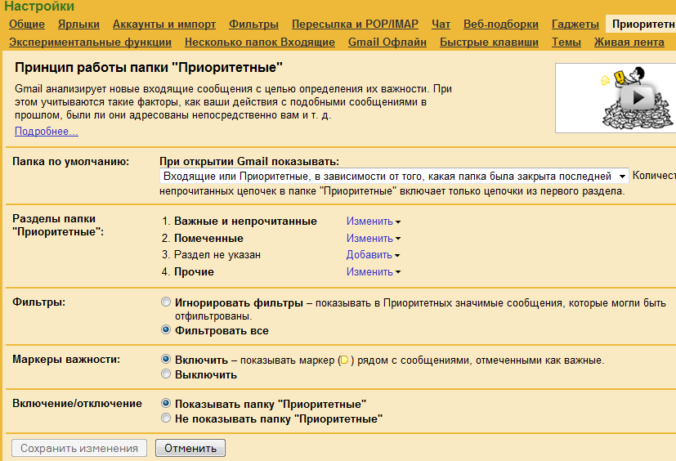This screenshot has height=461, width=676.
Task: Open the default folder dropdown list
Action: pos(394,177)
